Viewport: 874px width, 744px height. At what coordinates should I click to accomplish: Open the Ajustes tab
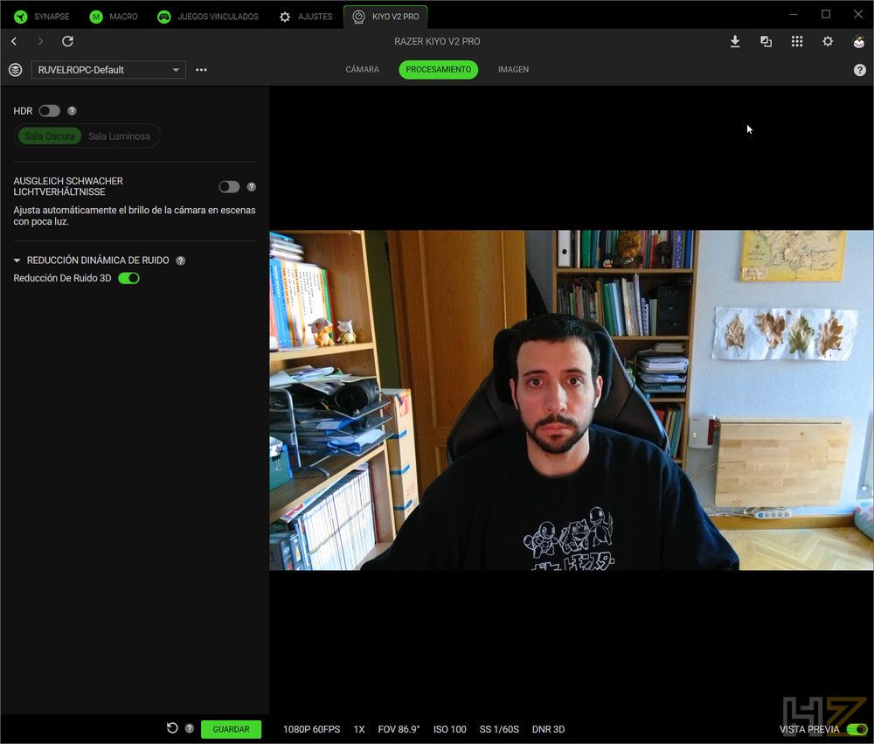point(306,17)
